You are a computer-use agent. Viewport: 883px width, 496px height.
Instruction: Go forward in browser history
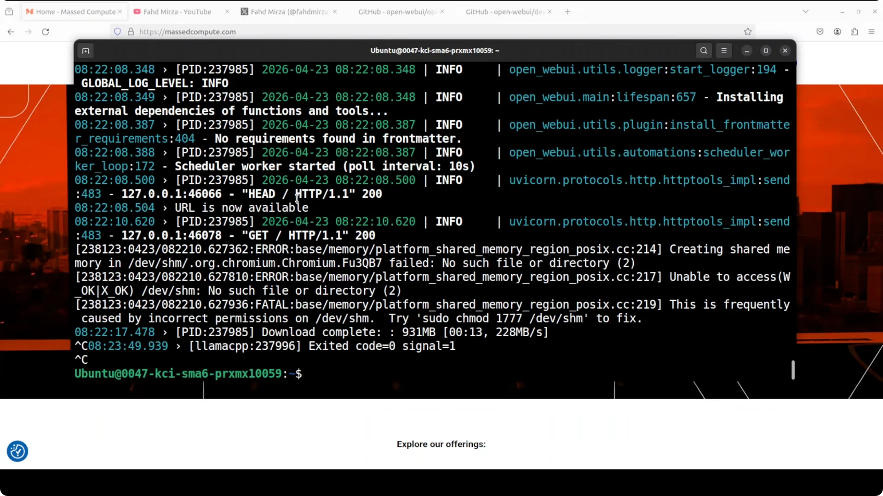[x=28, y=32]
